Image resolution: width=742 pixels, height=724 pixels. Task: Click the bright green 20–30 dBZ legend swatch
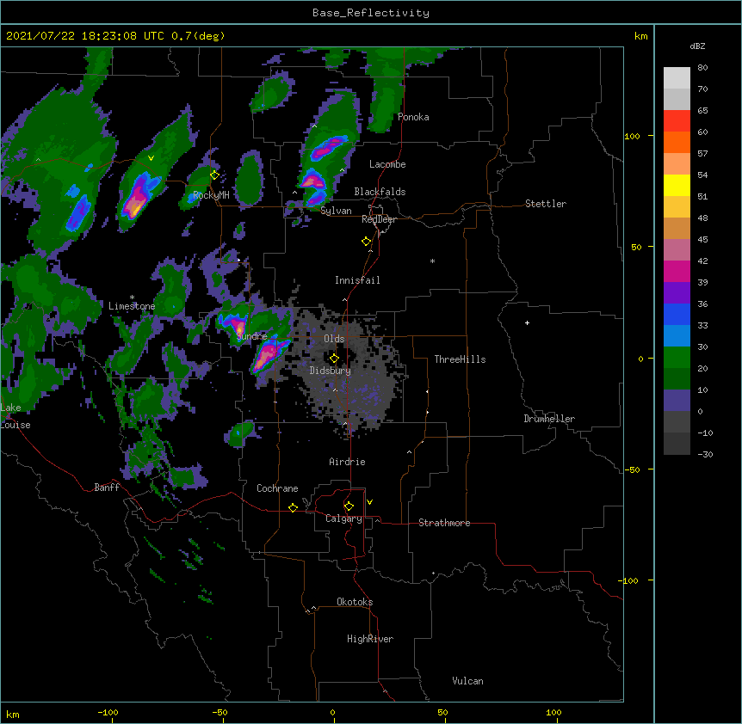677,358
